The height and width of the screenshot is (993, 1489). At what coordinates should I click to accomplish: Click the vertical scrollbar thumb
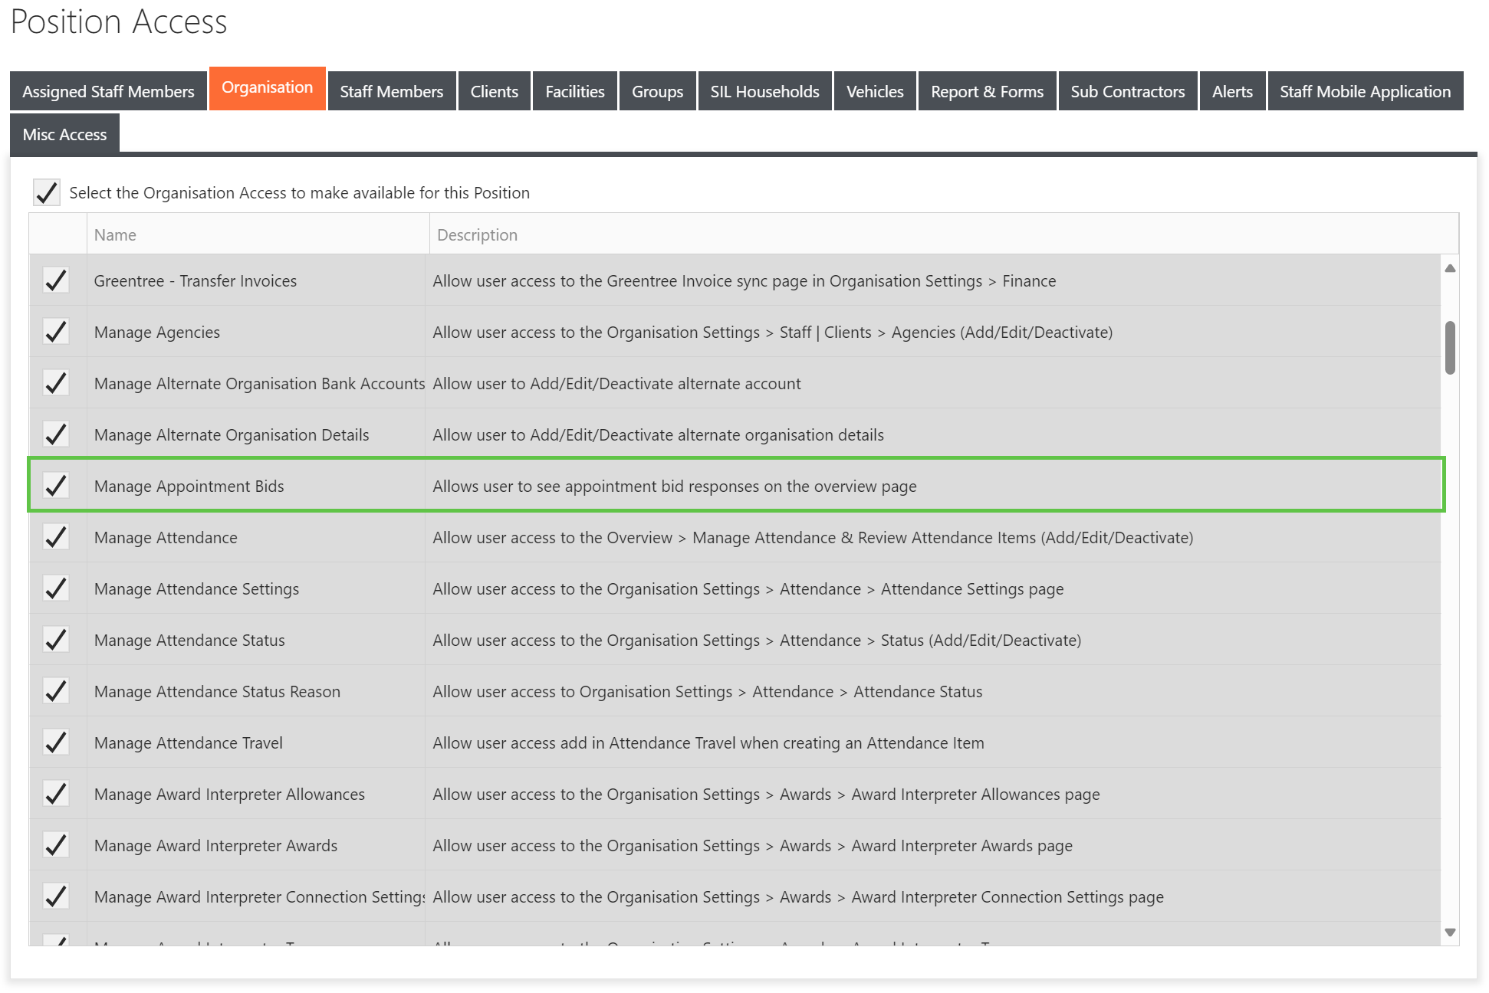click(1450, 348)
